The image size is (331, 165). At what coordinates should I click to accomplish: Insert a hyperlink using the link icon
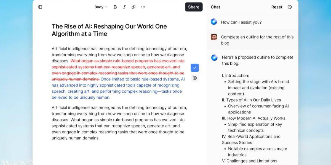click(134, 7)
